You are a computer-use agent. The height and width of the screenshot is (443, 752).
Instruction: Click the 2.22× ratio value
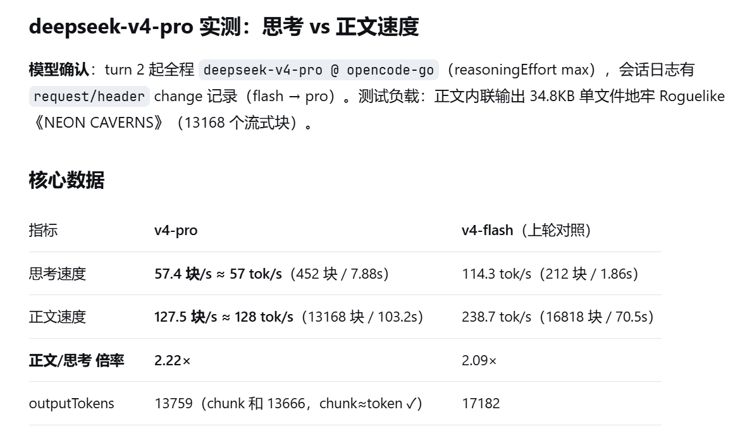coord(173,361)
